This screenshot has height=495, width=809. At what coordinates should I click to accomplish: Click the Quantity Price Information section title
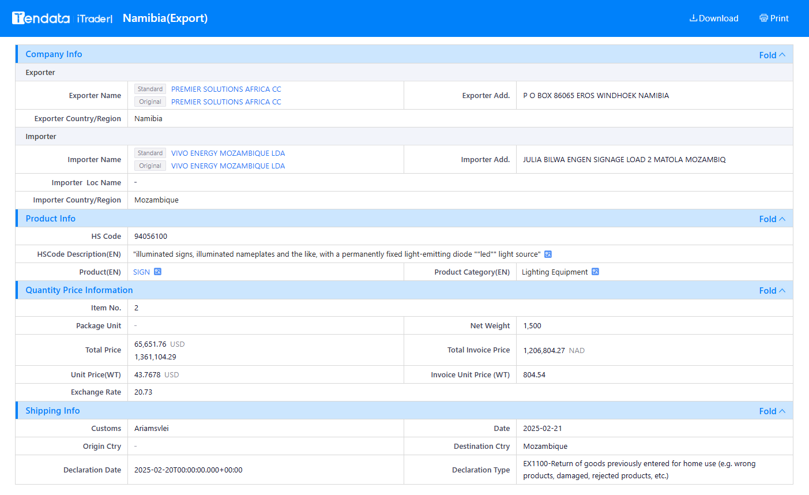point(79,290)
